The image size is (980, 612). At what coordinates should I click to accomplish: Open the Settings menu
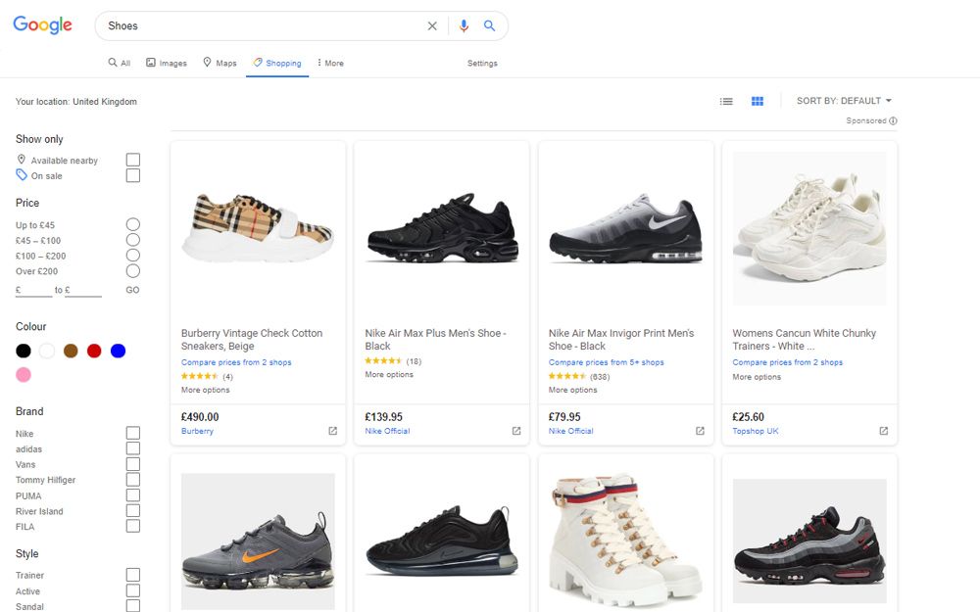[x=482, y=63]
